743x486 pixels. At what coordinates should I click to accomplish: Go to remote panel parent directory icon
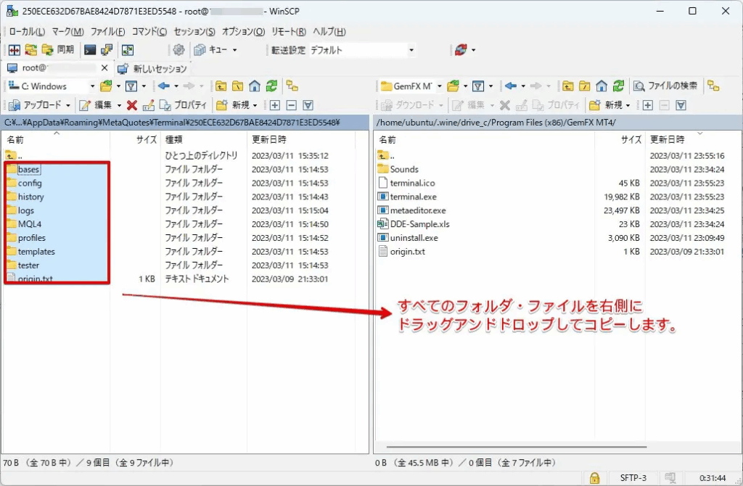tap(569, 86)
